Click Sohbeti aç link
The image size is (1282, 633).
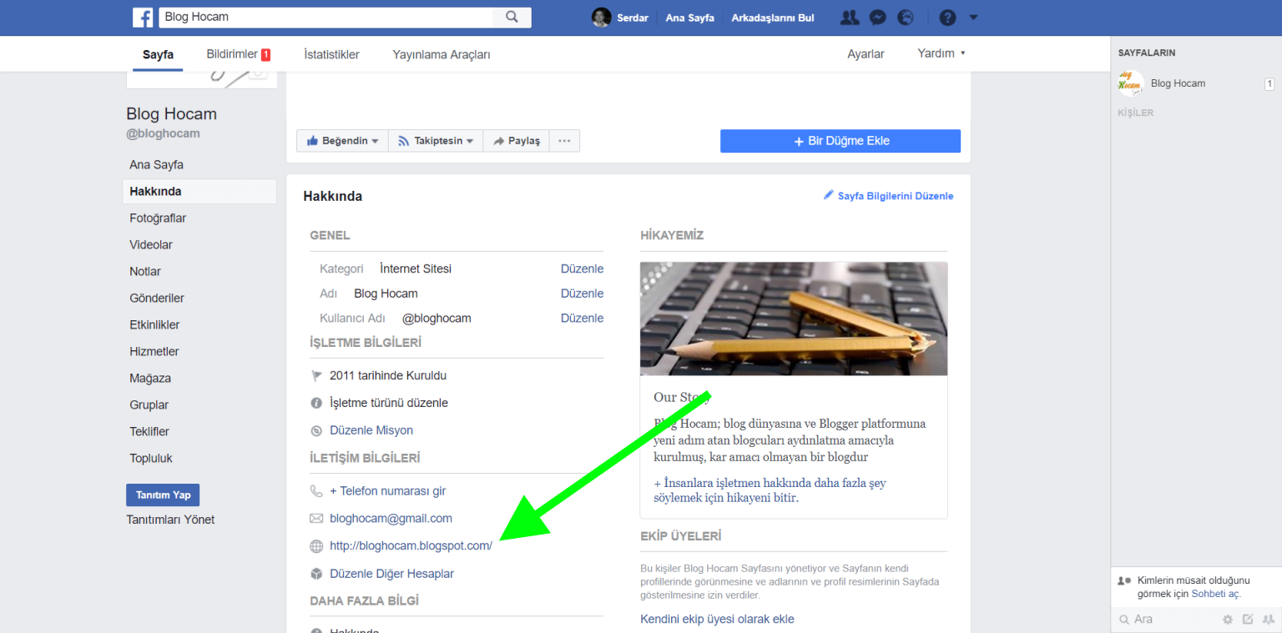coord(1215,594)
